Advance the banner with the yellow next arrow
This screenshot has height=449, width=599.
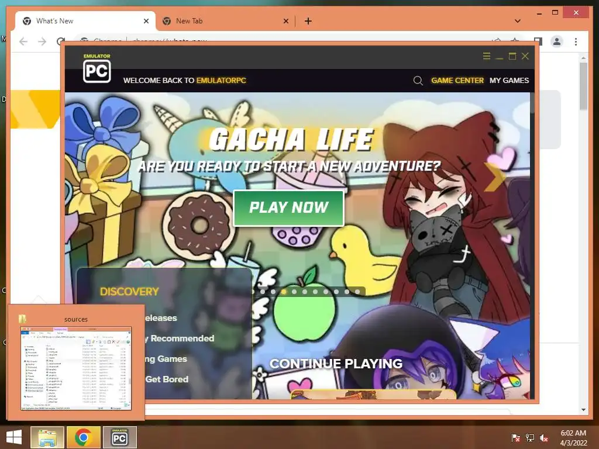click(x=495, y=177)
